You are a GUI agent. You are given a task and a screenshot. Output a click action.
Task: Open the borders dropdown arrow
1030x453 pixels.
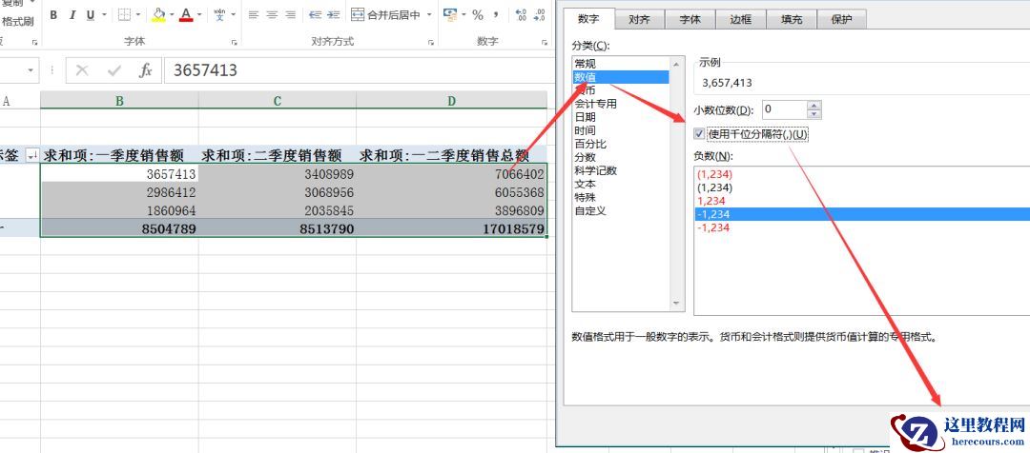pos(139,15)
